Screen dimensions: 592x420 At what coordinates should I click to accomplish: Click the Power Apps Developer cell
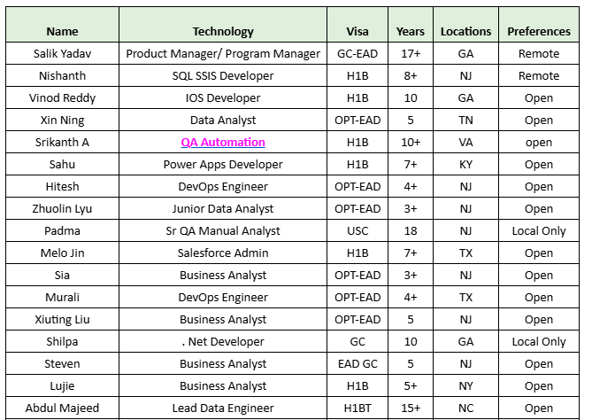tap(223, 164)
